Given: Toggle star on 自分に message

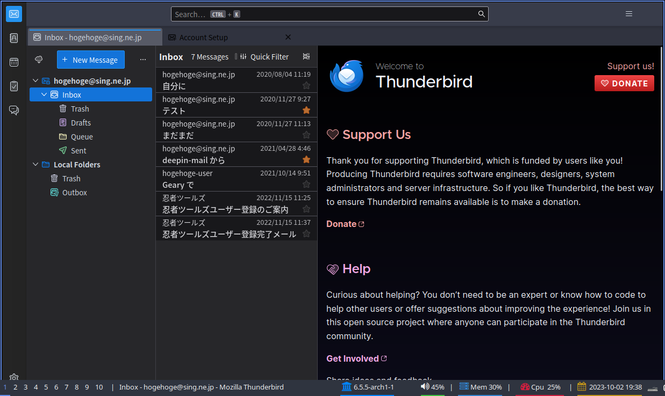Looking at the screenshot, I should coord(306,85).
